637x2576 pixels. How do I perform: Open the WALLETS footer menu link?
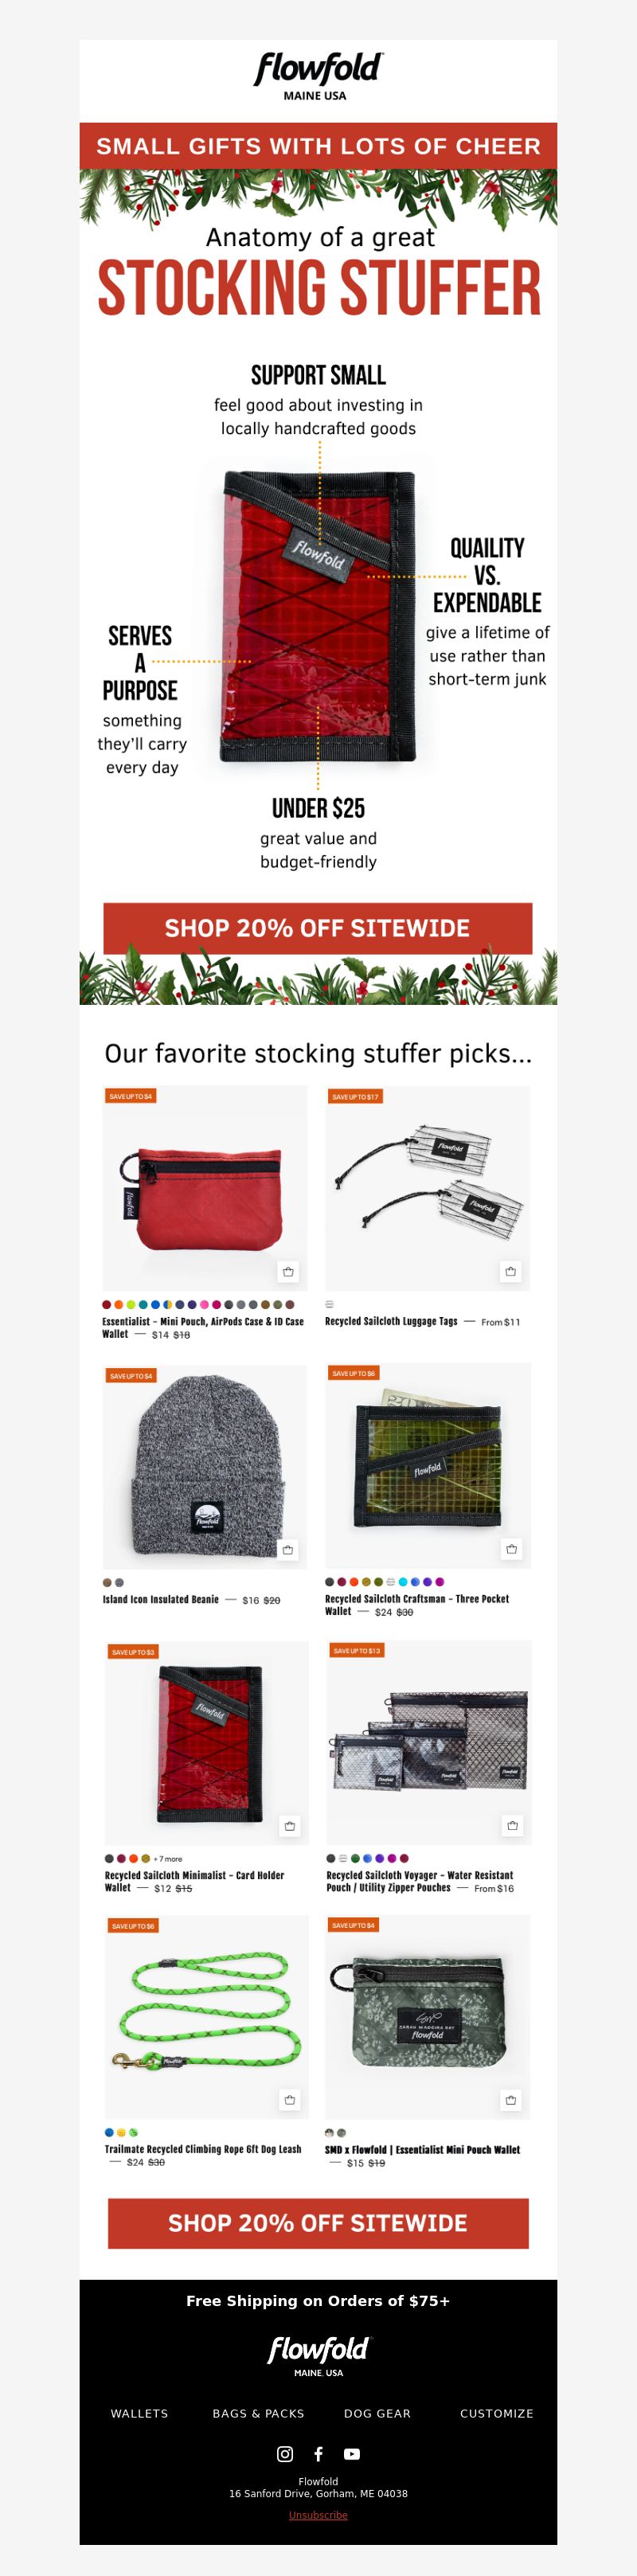pyautogui.click(x=139, y=2413)
